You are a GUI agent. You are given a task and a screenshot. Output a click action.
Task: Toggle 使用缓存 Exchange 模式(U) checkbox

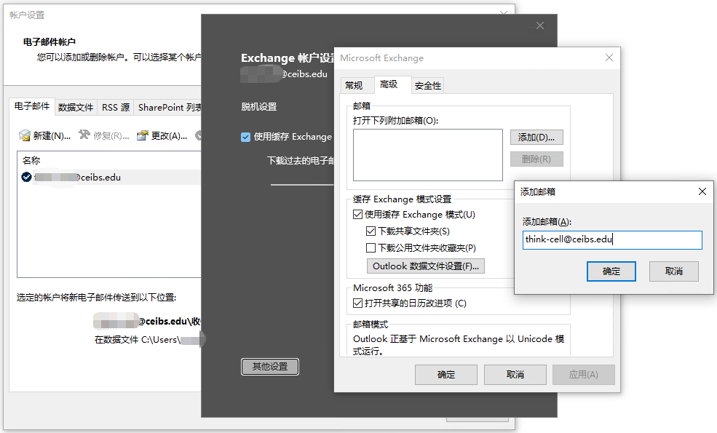(358, 215)
